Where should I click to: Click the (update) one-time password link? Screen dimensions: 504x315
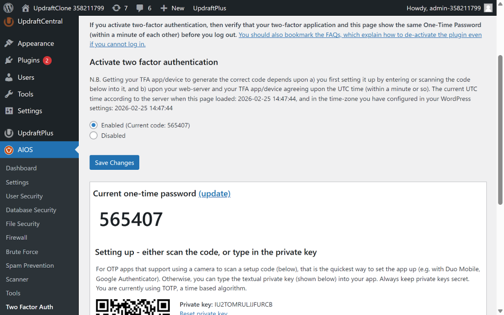pyautogui.click(x=214, y=193)
